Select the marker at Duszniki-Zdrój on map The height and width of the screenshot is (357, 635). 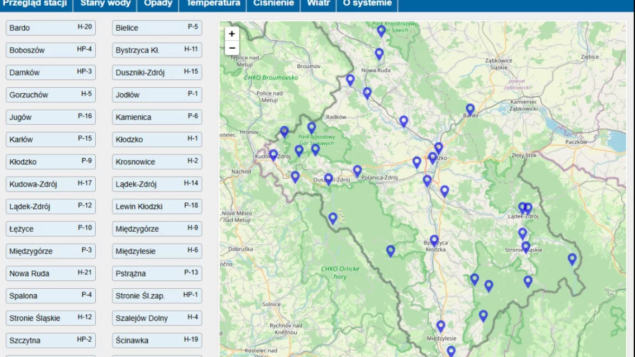(x=328, y=179)
